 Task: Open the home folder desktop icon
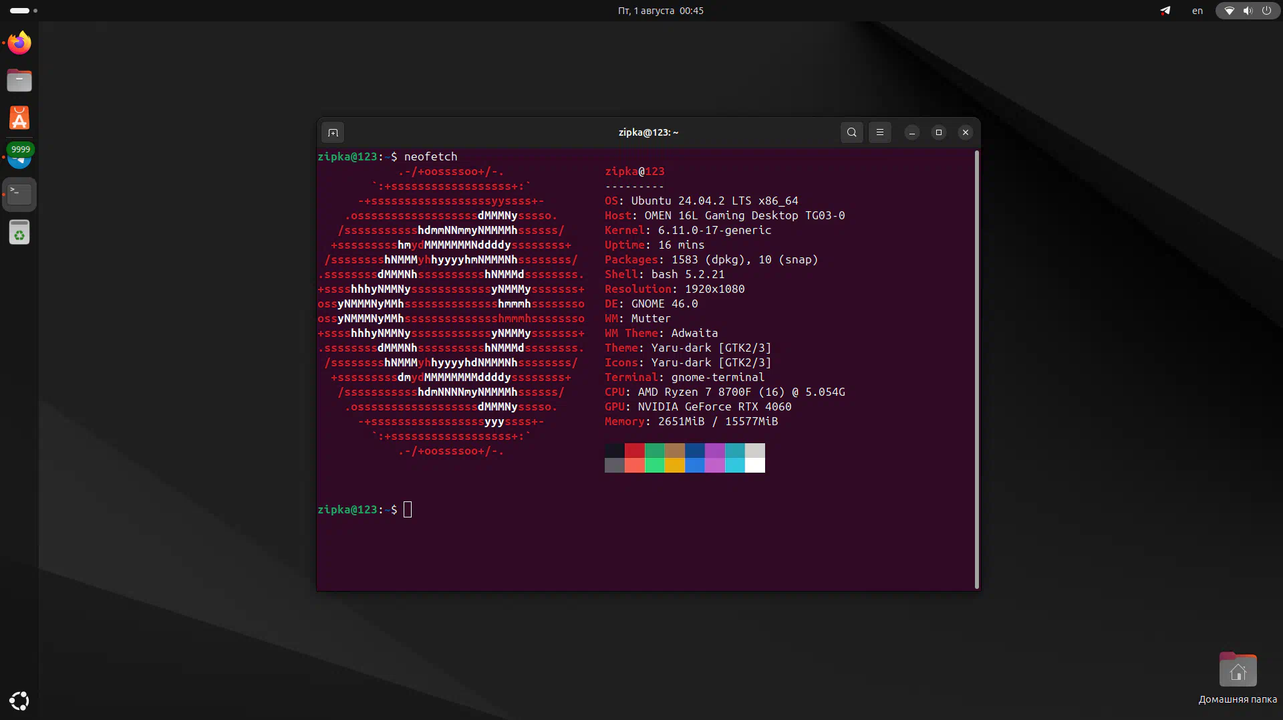point(1238,669)
